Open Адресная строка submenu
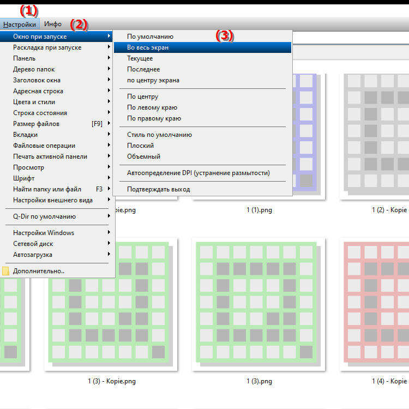The image size is (409, 409). point(56,91)
